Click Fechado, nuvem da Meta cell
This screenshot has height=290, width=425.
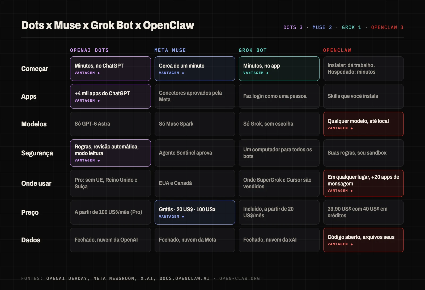click(195, 240)
